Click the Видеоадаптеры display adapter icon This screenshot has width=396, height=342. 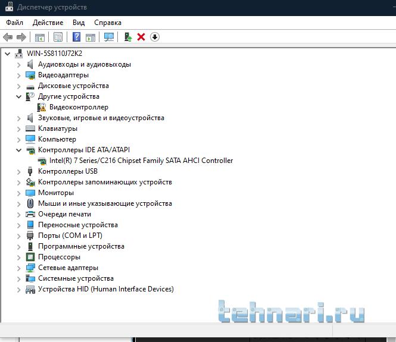tap(30, 75)
